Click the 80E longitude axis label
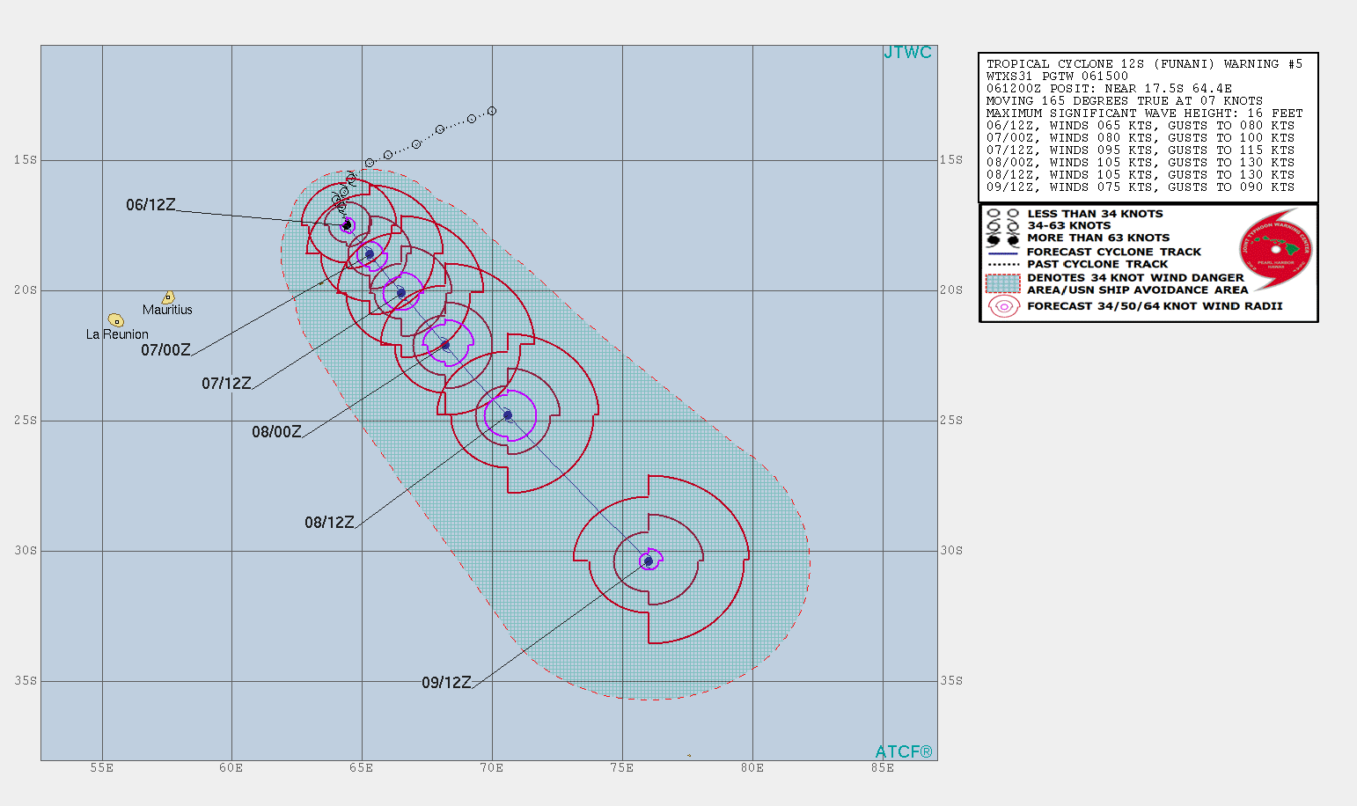 tap(752, 768)
